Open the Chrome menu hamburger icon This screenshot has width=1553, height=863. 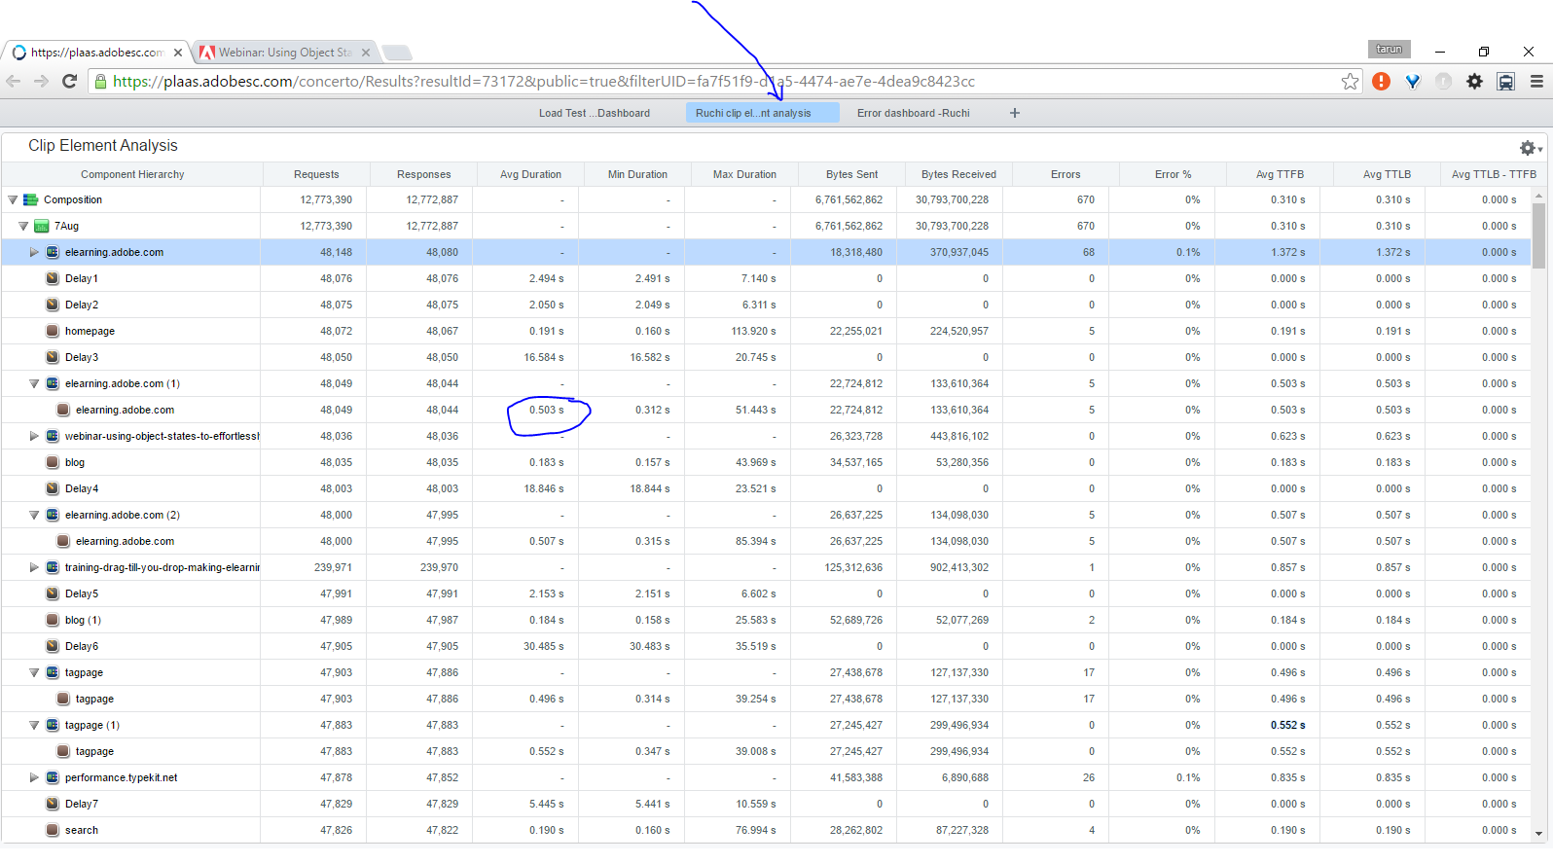tap(1536, 82)
